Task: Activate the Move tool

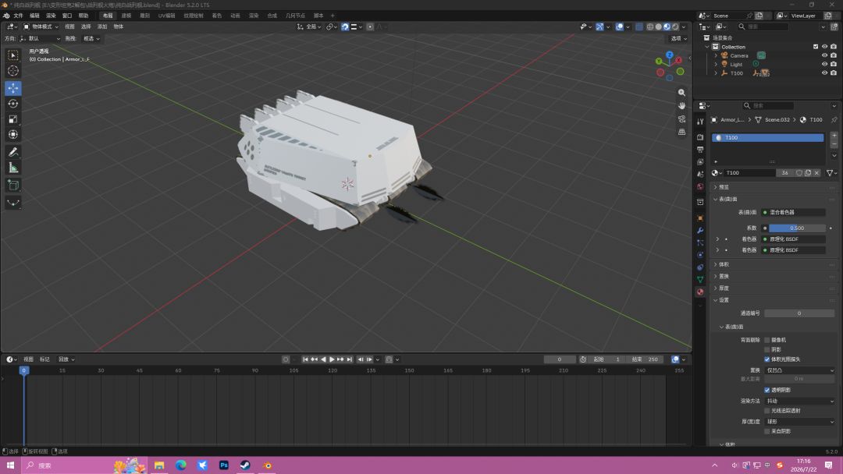Action: click(13, 87)
